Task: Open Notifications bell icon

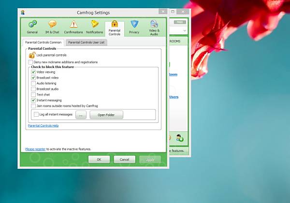Action: tap(95, 24)
